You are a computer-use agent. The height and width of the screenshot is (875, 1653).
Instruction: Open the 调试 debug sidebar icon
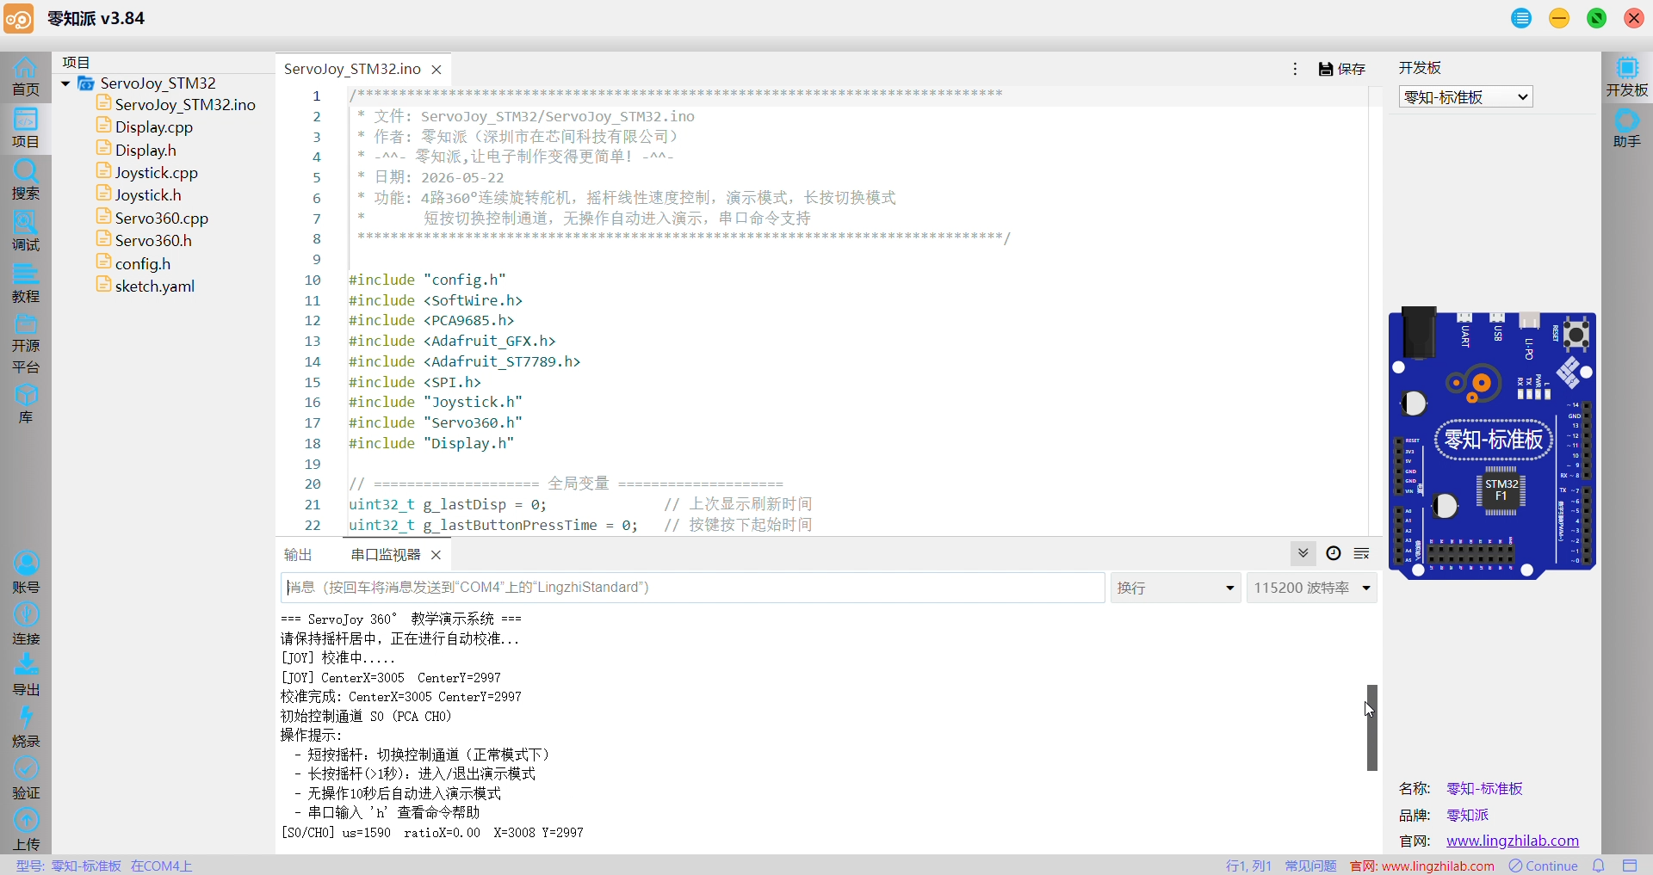tap(25, 231)
